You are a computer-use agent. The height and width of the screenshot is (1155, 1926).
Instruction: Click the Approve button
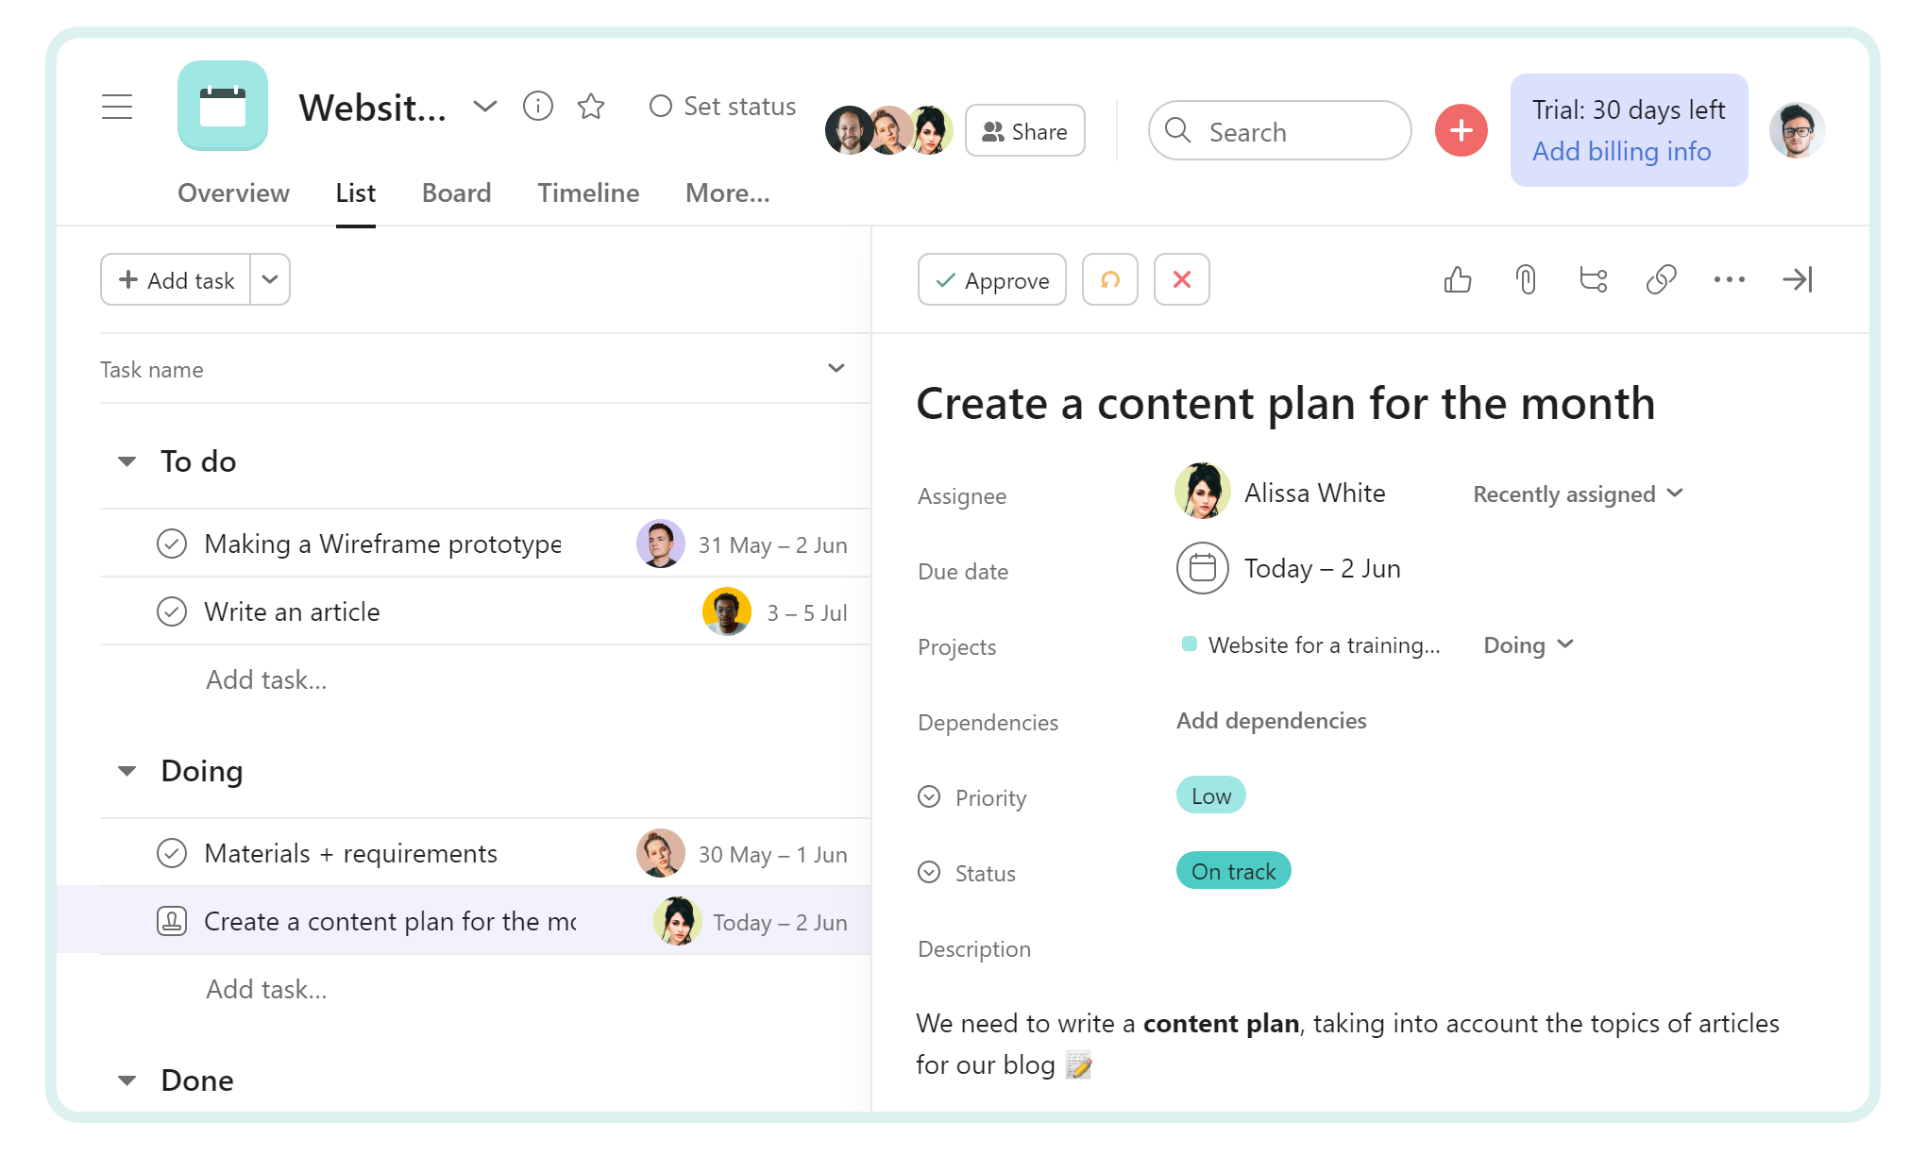coord(991,279)
